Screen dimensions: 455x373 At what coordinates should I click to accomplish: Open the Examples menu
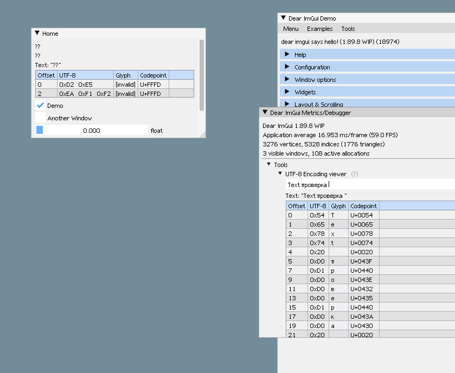[x=319, y=29]
